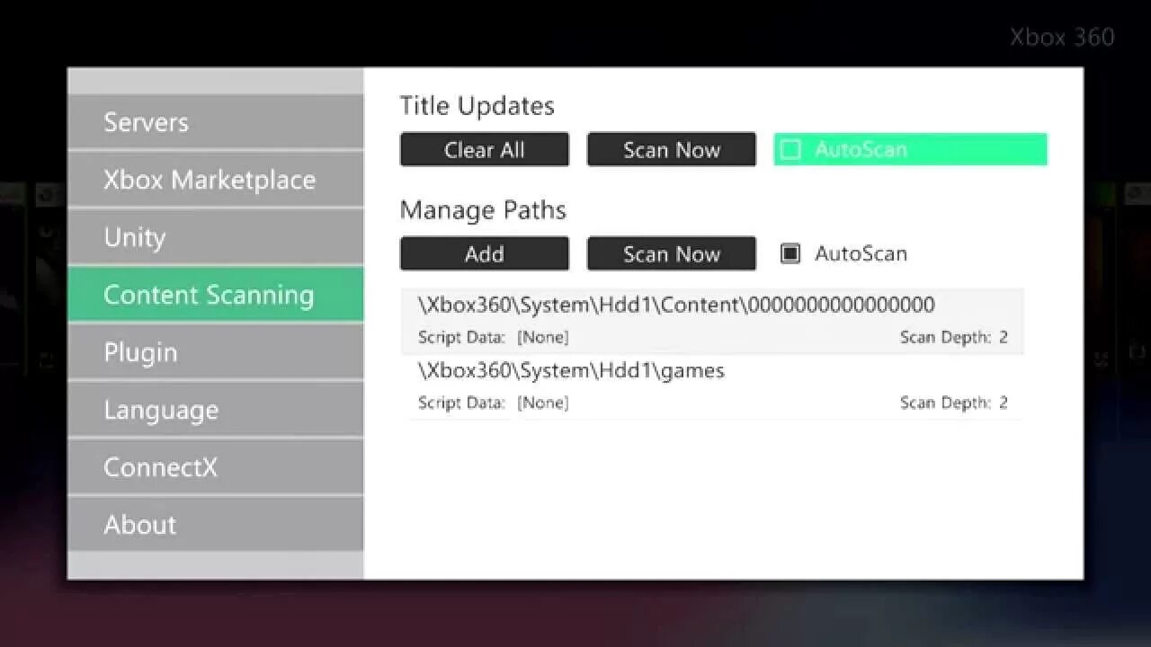Switch to the Unity tab
The width and height of the screenshot is (1151, 647).
tap(216, 237)
